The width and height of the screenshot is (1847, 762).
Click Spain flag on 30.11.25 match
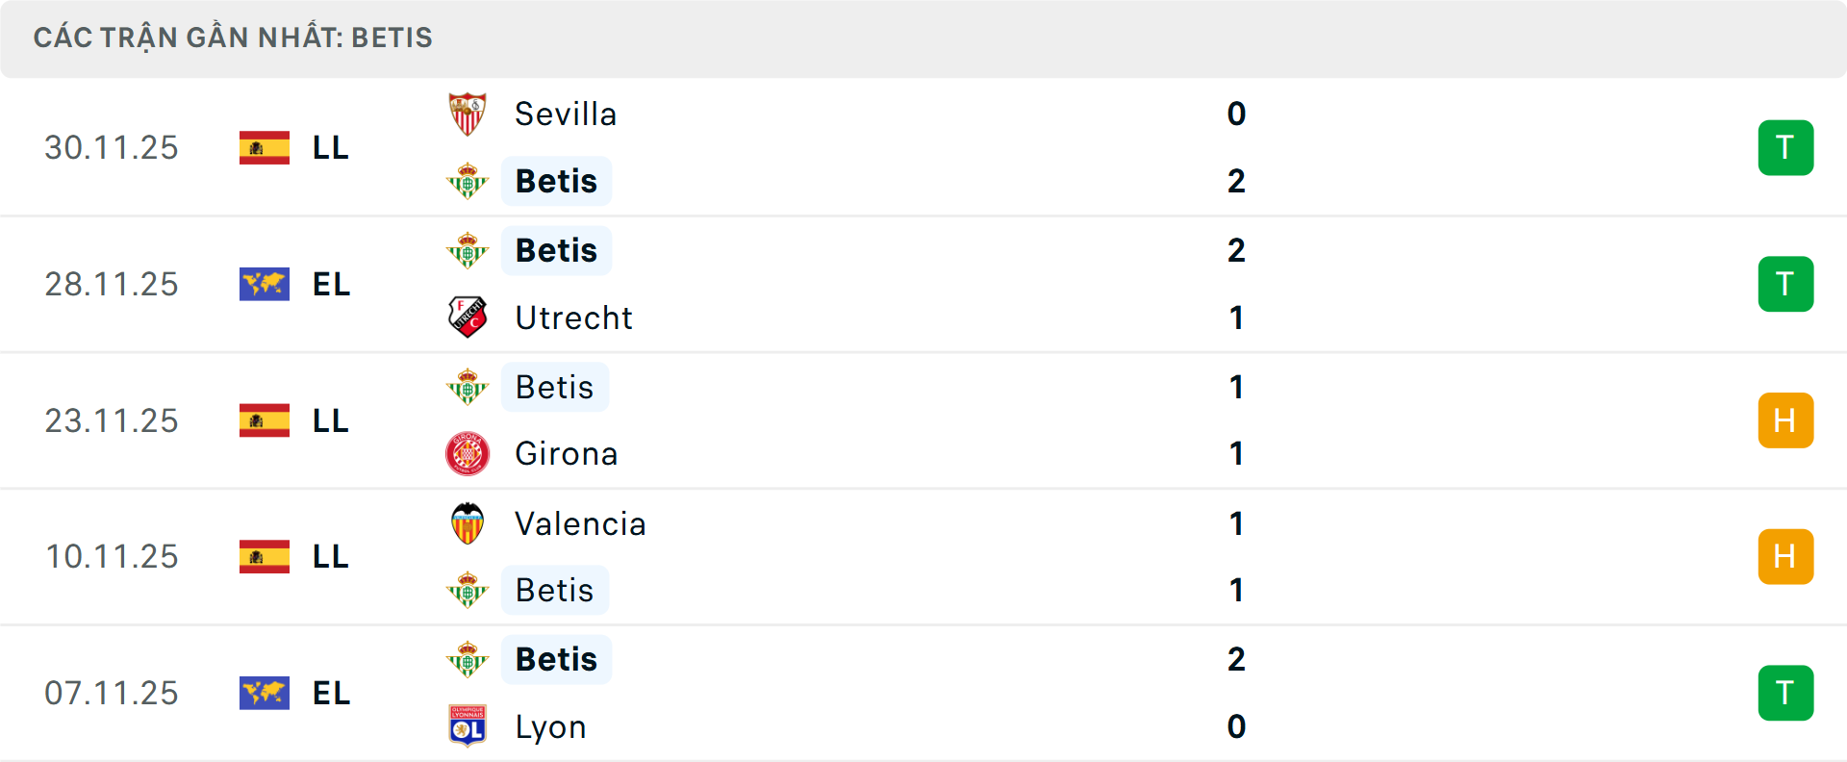pyautogui.click(x=265, y=148)
